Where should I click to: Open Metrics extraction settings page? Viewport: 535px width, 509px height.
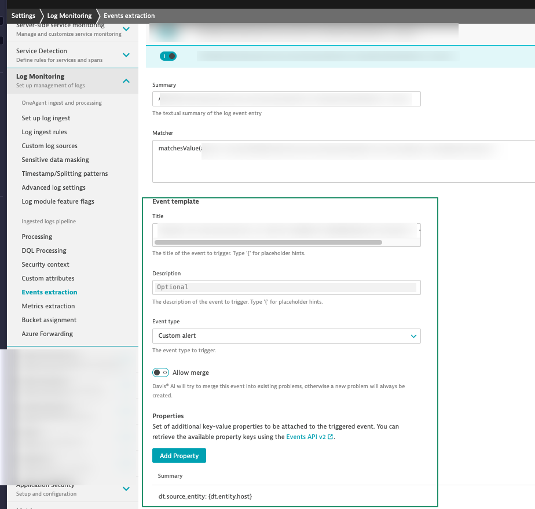click(48, 306)
